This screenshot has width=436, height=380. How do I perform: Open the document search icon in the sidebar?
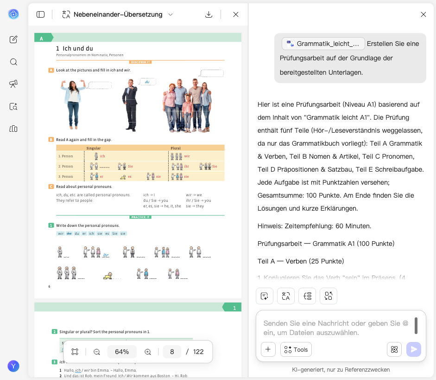(13, 106)
